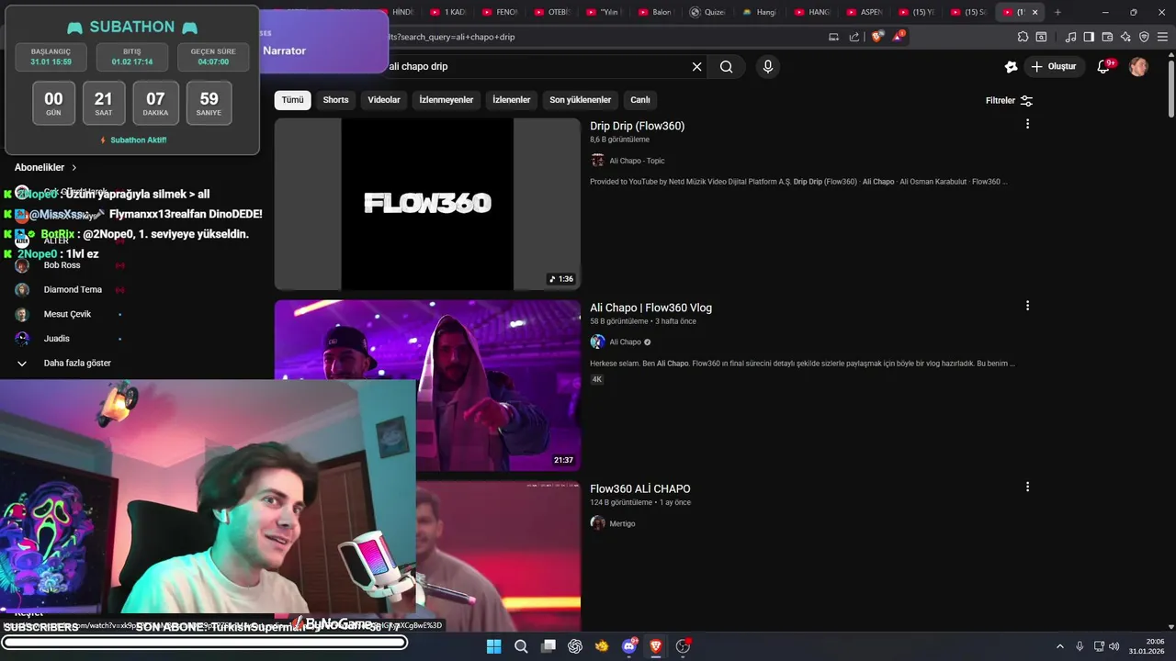Click the microphone icon in system tray

(x=1080, y=646)
